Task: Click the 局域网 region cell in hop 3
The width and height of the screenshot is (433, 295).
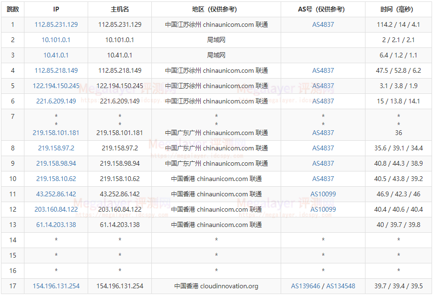Action: (x=216, y=55)
